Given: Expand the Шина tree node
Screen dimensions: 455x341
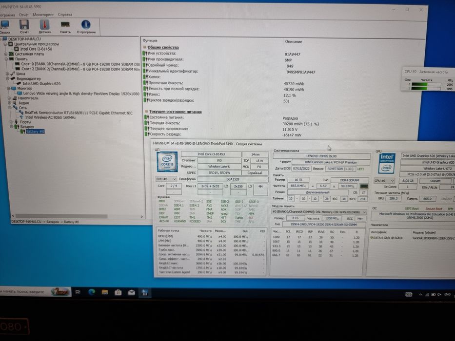Looking at the screenshot, I should (7, 74).
